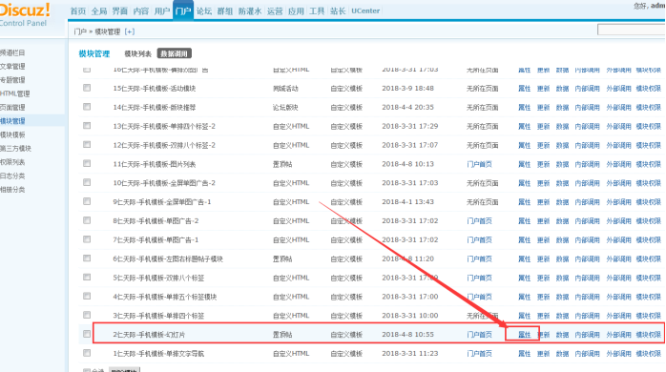Click 更新 in the 2 幻灯片 row
Viewport: 666px width, 372px height.
(543, 335)
